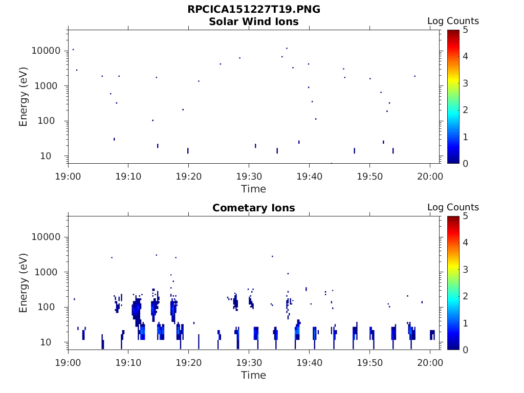The width and height of the screenshot is (524, 393).
Task: Select the "Solar Wind Ions" plot title
Action: click(254, 21)
